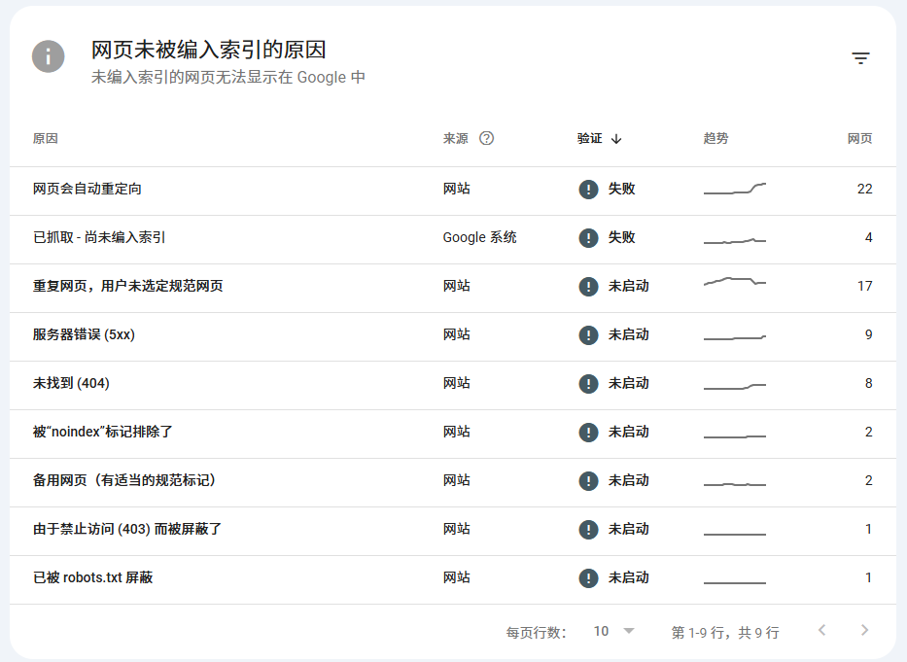
Task: Click 未启动 icon on 服务器错误 (5xx) row
Action: tap(588, 334)
